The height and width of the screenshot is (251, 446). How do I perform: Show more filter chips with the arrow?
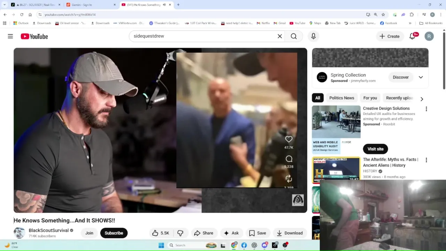[x=422, y=99]
